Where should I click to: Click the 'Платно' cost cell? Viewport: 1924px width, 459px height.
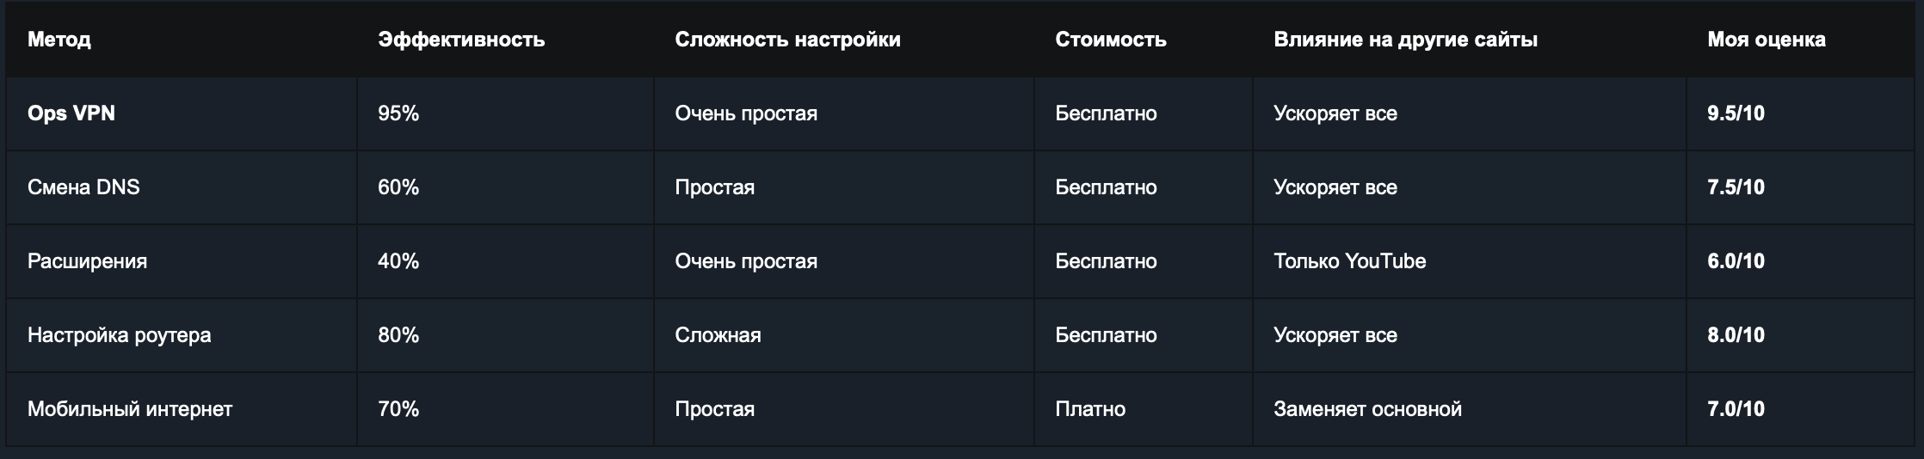1090,409
